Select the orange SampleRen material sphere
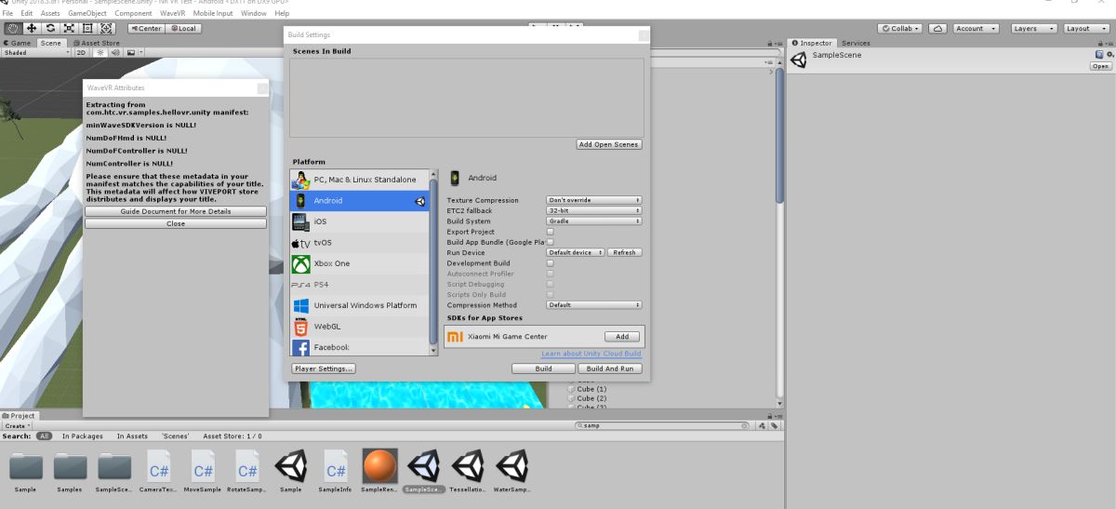 (x=379, y=469)
